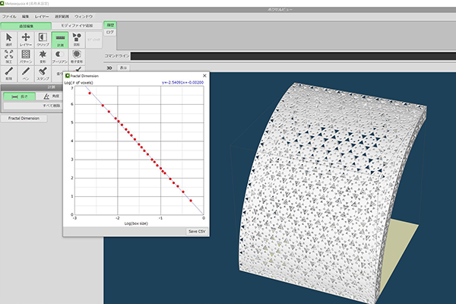Choose the レイヤー (Layer) move tool
Viewport: 456px width, 304px height.
(26, 40)
